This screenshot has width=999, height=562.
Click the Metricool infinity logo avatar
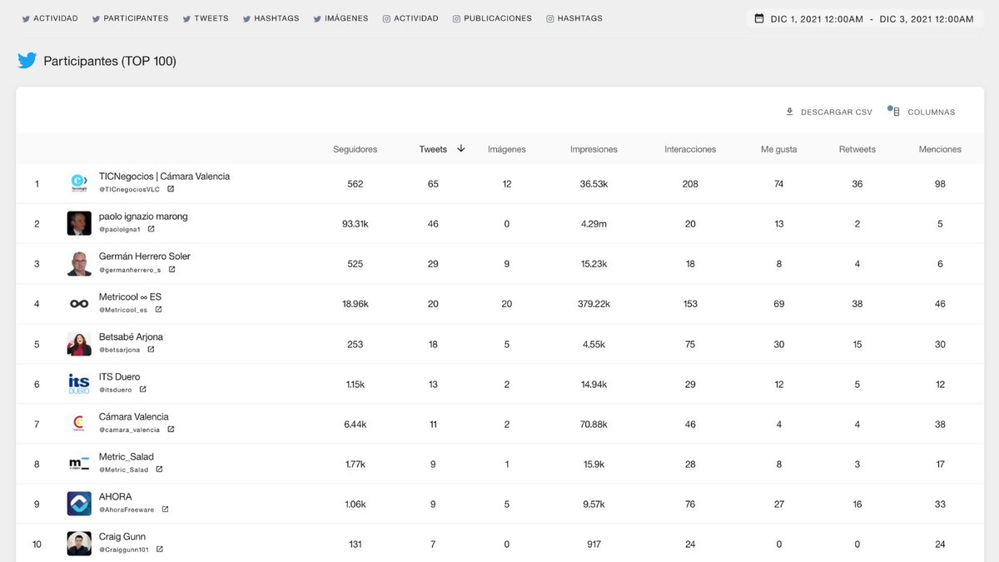tap(79, 304)
